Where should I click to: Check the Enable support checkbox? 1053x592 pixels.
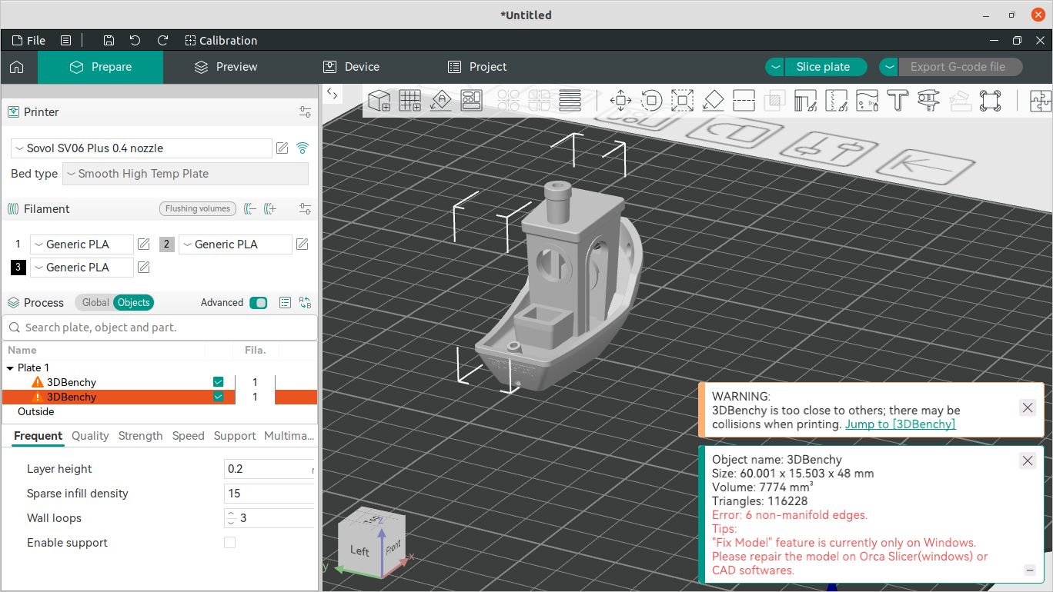coord(229,543)
